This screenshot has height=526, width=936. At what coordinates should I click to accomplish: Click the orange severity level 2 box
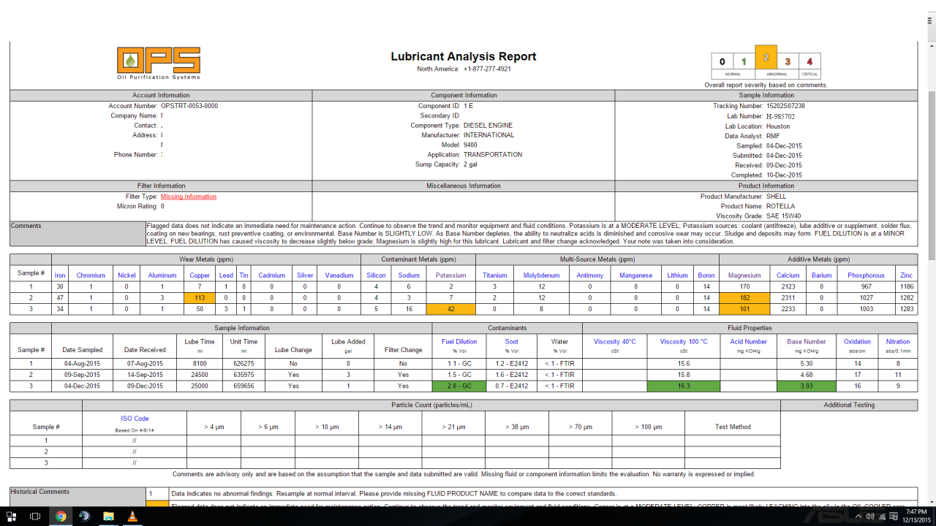click(x=766, y=62)
